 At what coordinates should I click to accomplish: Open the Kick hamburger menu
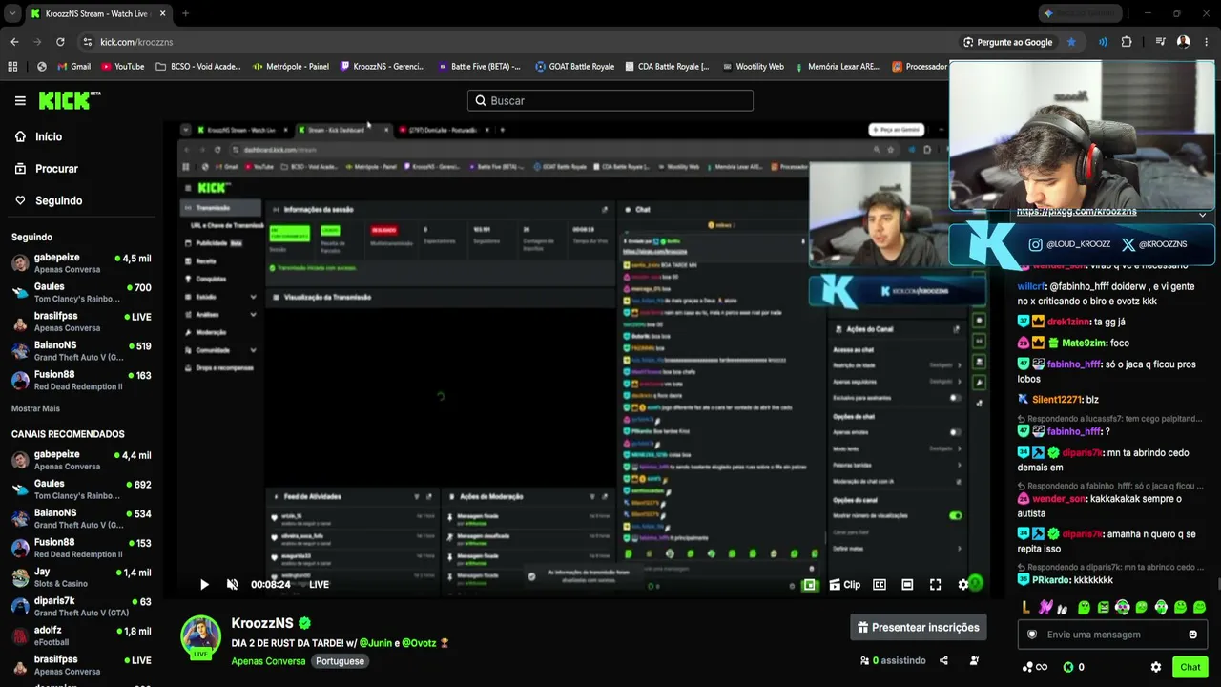pyautogui.click(x=20, y=100)
